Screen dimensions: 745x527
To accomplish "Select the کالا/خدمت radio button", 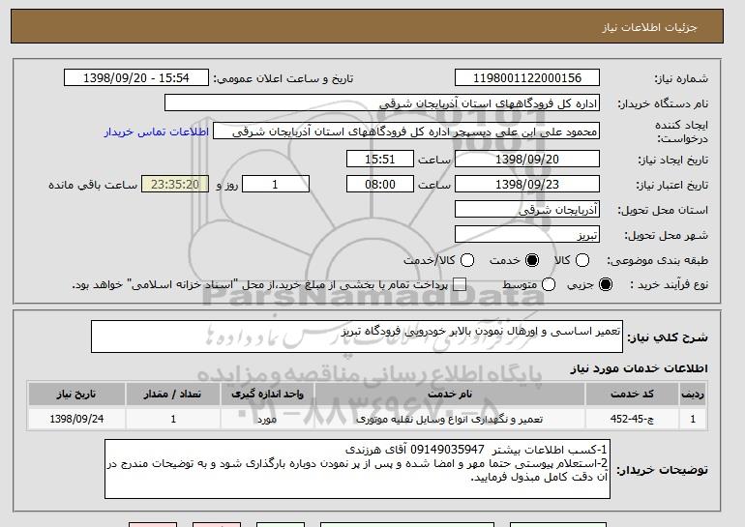I will pyautogui.click(x=467, y=260).
